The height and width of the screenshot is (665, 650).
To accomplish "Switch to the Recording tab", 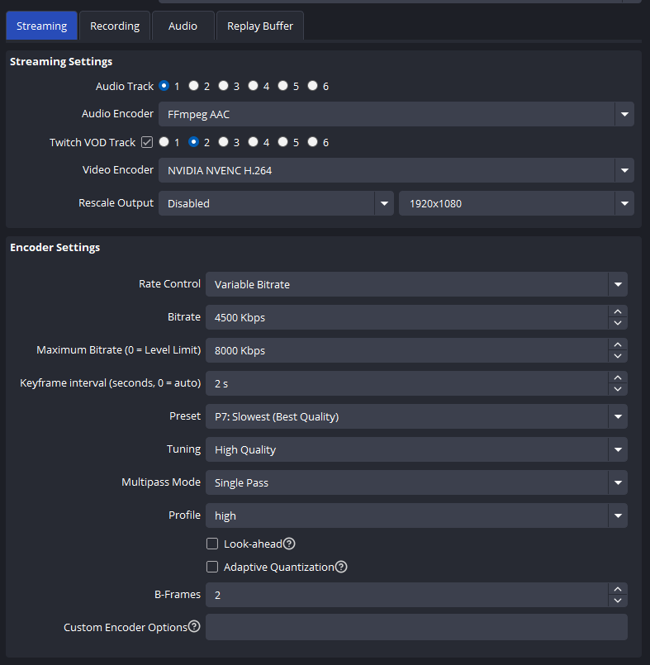I will 115,26.
